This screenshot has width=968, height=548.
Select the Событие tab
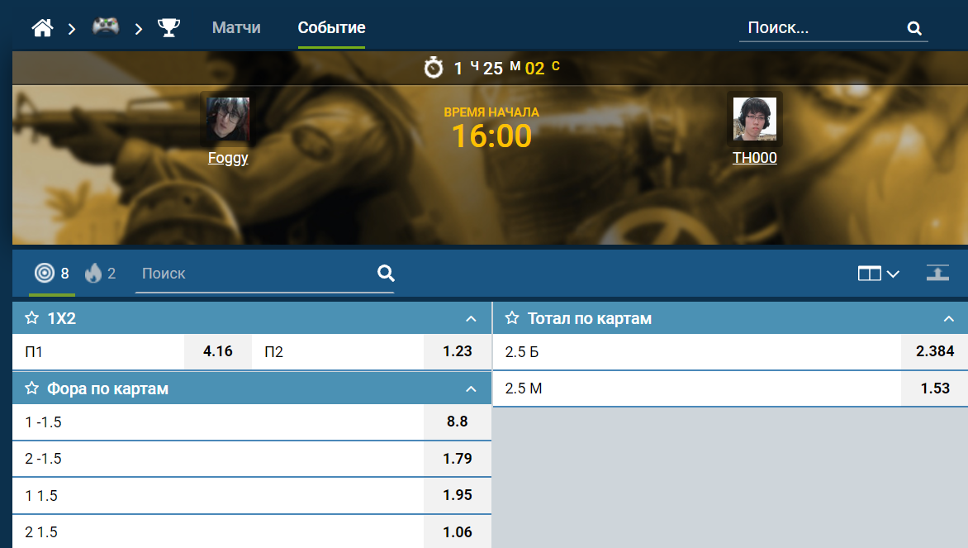click(x=331, y=28)
